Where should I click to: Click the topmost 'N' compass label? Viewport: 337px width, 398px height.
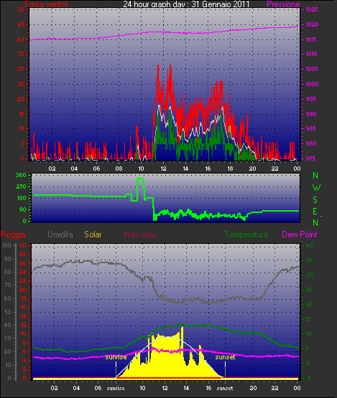pyautogui.click(x=315, y=175)
